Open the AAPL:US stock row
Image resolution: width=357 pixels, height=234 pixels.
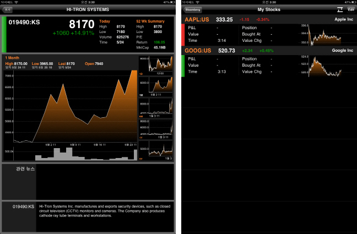(x=269, y=30)
